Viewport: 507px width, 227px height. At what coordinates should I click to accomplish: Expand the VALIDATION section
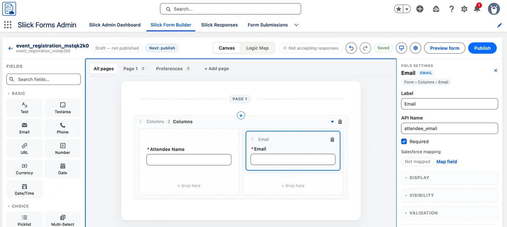point(450,213)
